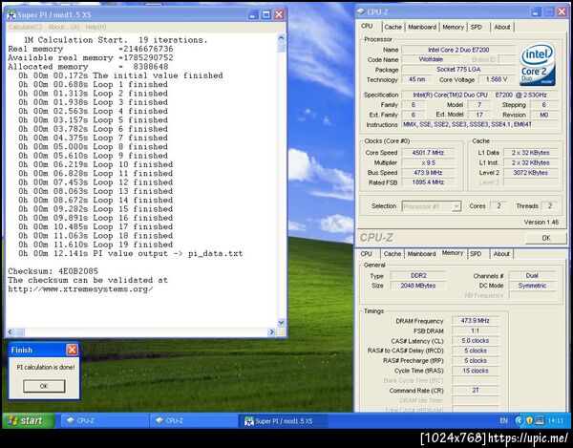Image resolution: width=573 pixels, height=448 pixels.
Task: Click OK in the Finish dialog
Action: click(x=44, y=386)
